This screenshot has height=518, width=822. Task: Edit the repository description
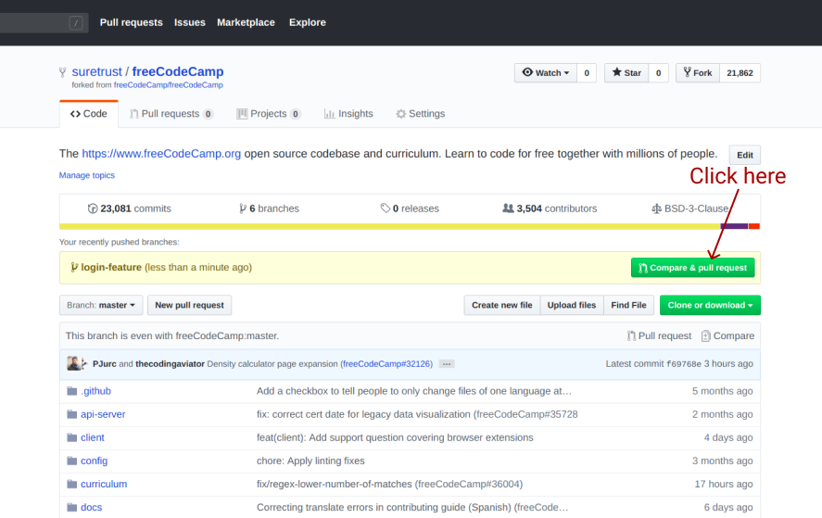click(744, 155)
